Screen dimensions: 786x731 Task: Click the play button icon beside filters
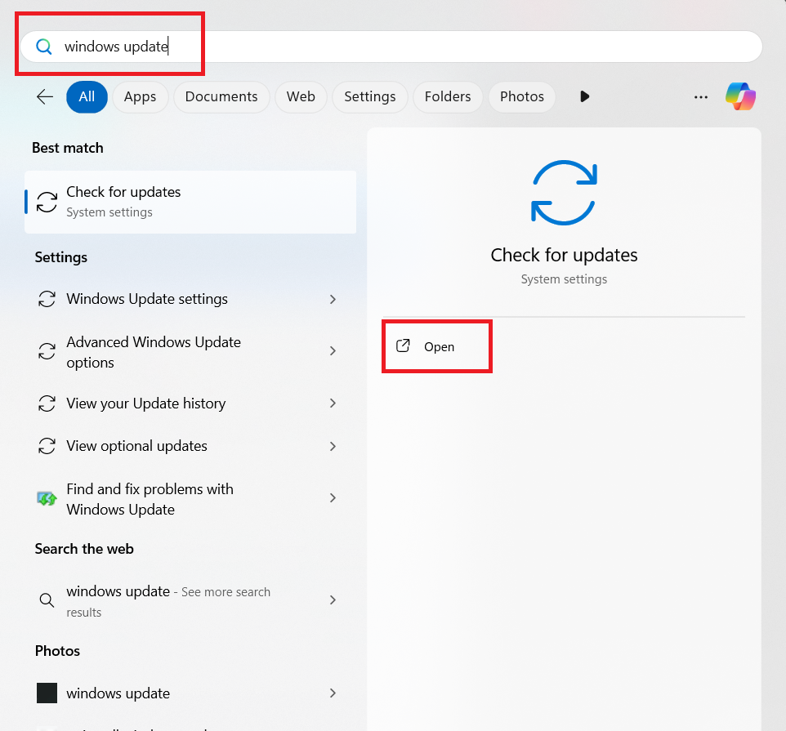point(583,96)
